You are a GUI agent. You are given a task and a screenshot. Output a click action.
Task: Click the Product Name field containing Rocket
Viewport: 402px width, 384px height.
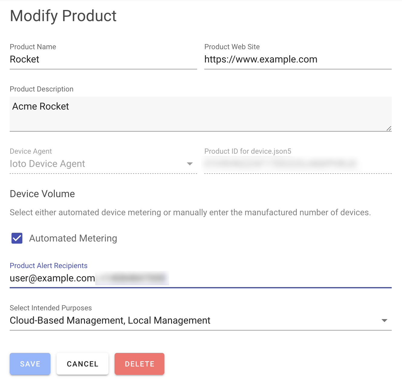click(x=103, y=59)
